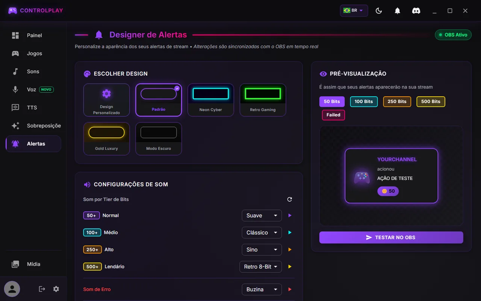Open the Voz section in the sidebar
The width and height of the screenshot is (481, 301).
33,90
